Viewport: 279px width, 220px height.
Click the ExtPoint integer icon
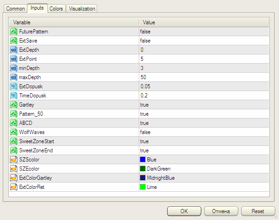pyautogui.click(x=14, y=59)
